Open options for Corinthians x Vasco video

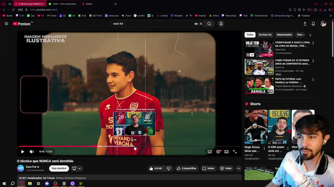(x=313, y=43)
